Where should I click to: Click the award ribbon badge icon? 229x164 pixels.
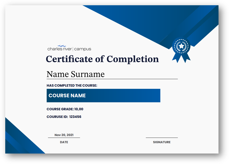pyautogui.click(x=181, y=50)
